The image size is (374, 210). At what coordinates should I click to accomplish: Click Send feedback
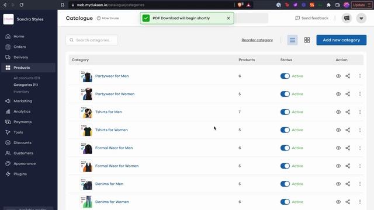click(311, 18)
